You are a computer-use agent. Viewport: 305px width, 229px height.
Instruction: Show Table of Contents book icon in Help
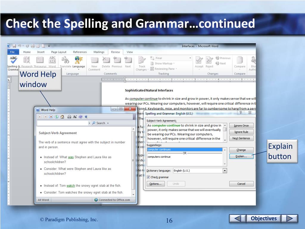coord(80,117)
